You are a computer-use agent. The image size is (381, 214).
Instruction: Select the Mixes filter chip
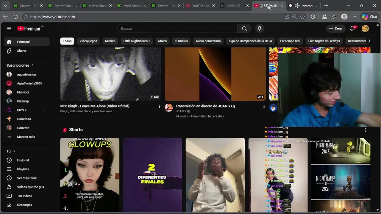click(x=162, y=41)
